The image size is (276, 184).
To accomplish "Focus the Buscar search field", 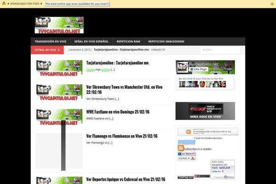I will coord(220,50).
